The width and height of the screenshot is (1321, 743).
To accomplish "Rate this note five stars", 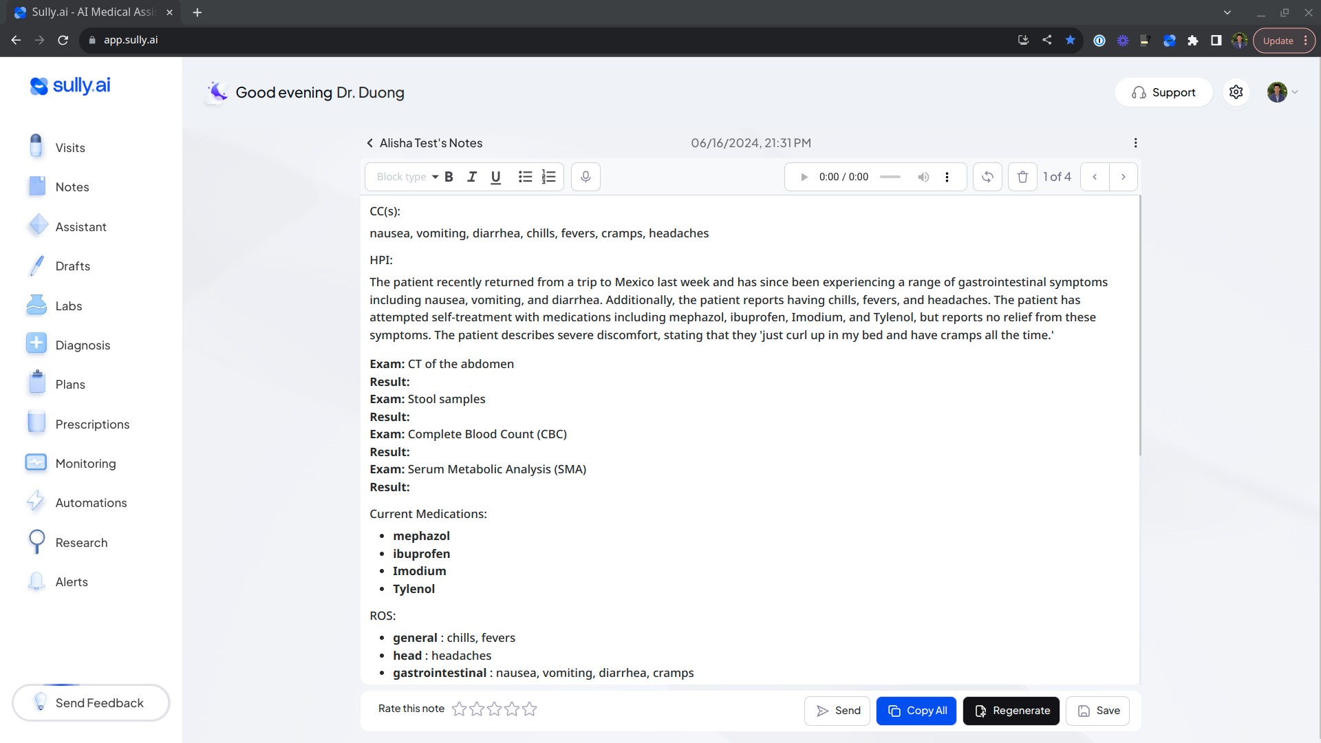I will click(529, 709).
